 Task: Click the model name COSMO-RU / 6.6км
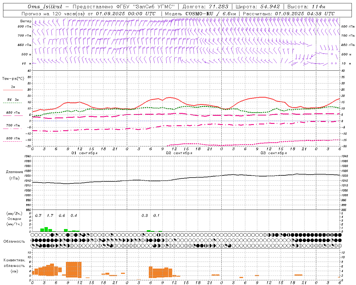click(211, 14)
